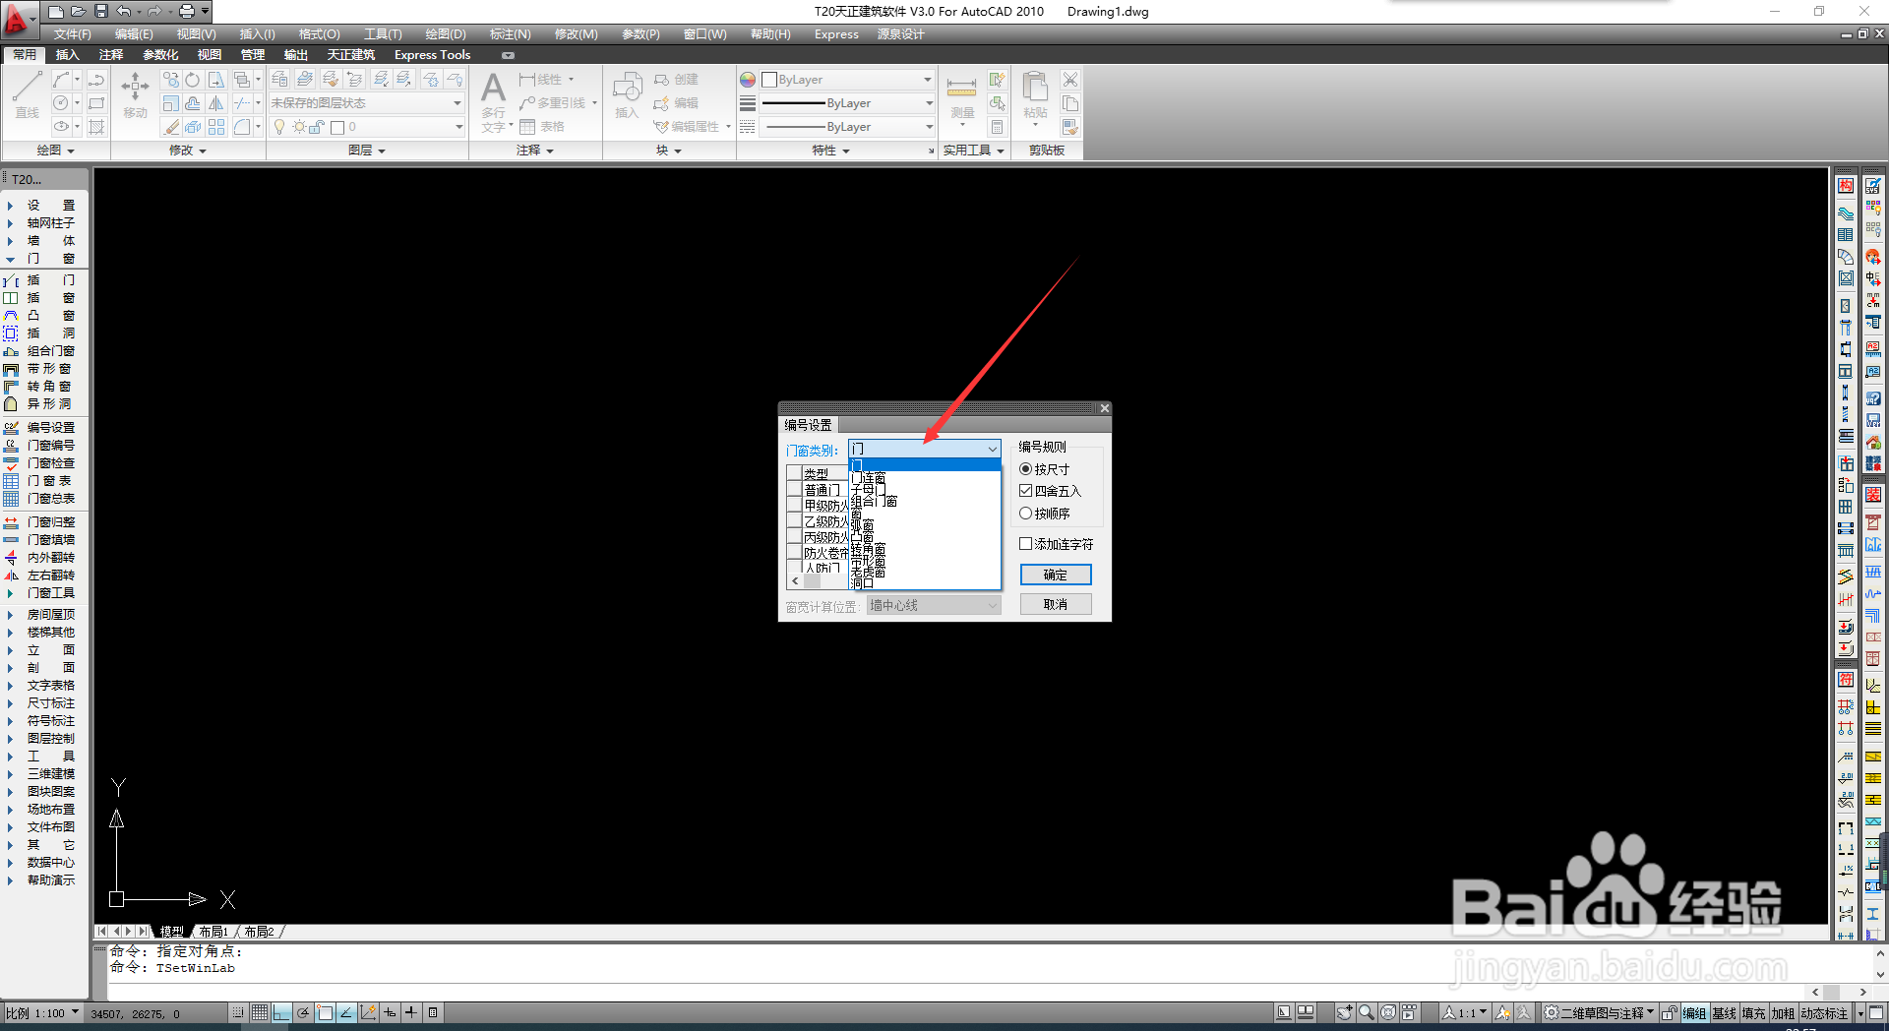Click the toolbar lock icon in status bar
Image resolution: width=1889 pixels, height=1031 pixels.
click(x=1669, y=1012)
